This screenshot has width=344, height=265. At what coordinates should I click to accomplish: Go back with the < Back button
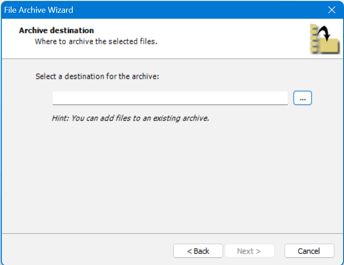click(198, 251)
